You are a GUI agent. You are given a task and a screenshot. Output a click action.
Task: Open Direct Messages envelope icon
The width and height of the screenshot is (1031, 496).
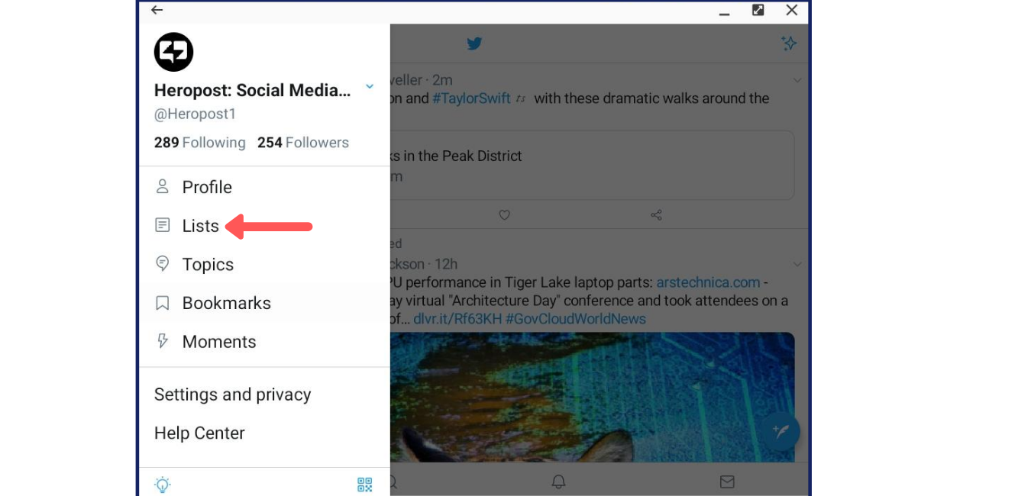coord(726,482)
